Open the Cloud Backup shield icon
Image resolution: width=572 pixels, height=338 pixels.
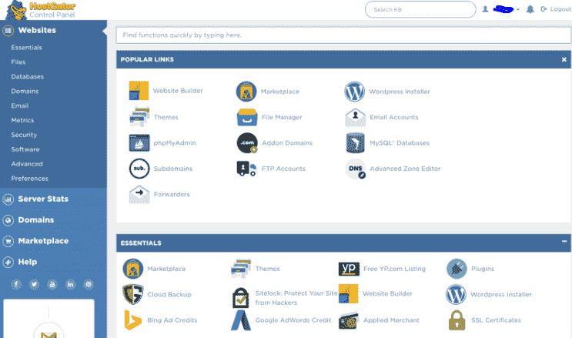click(132, 294)
